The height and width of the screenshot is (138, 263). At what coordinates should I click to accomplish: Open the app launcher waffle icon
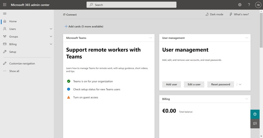click(x=5, y=5)
